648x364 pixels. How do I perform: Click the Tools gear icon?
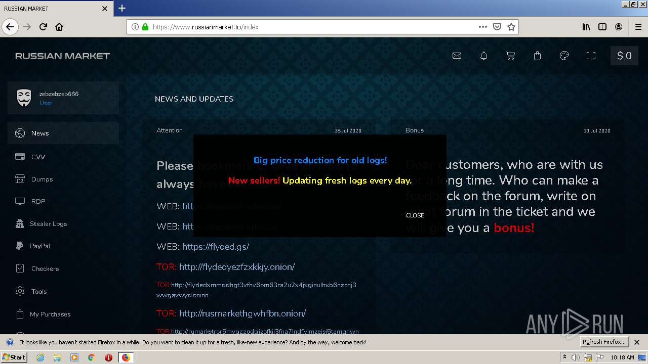click(20, 291)
